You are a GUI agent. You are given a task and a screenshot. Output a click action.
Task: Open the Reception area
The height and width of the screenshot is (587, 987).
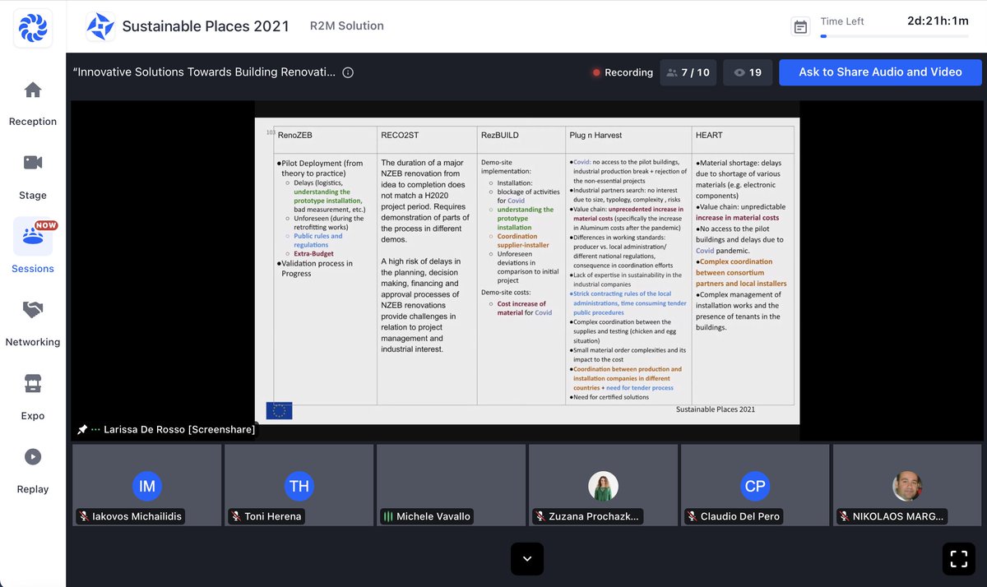coord(33,104)
